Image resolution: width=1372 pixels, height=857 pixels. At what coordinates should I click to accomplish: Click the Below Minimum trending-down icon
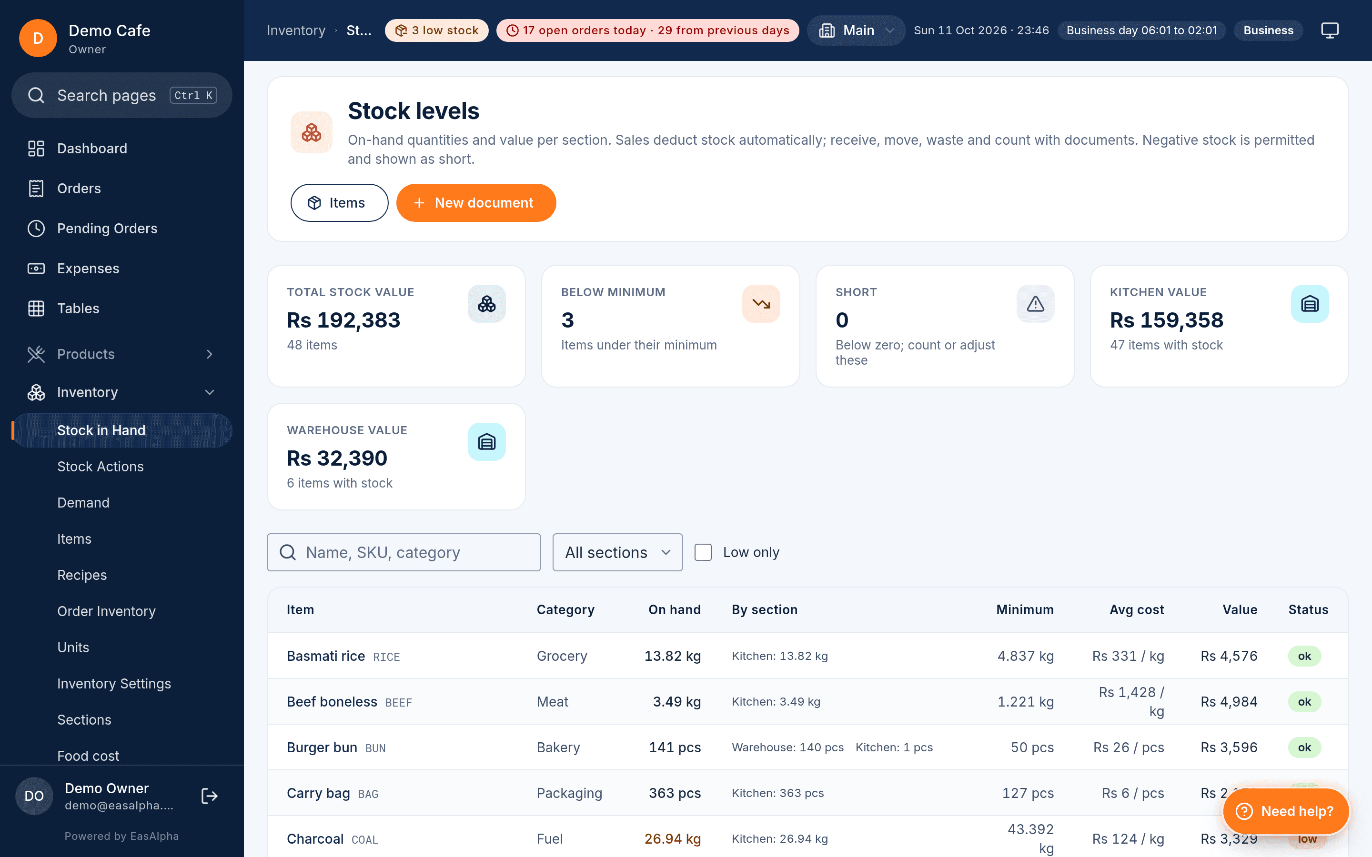(x=761, y=304)
